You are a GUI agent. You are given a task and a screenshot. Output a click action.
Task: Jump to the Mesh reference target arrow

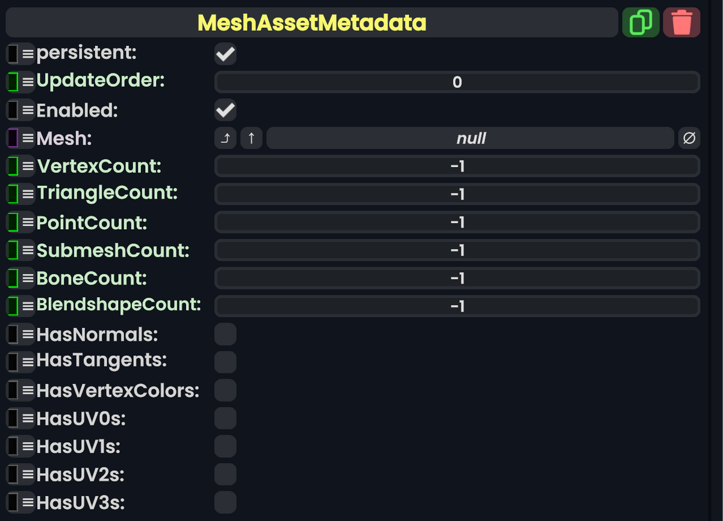[x=224, y=138]
